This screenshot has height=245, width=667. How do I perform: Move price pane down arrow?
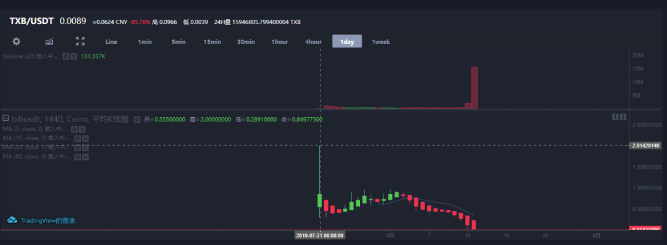tap(623, 117)
